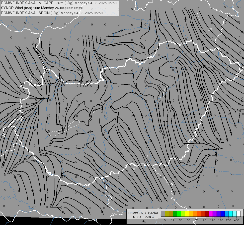Click the legend scale label 90

(x=204, y=220)
